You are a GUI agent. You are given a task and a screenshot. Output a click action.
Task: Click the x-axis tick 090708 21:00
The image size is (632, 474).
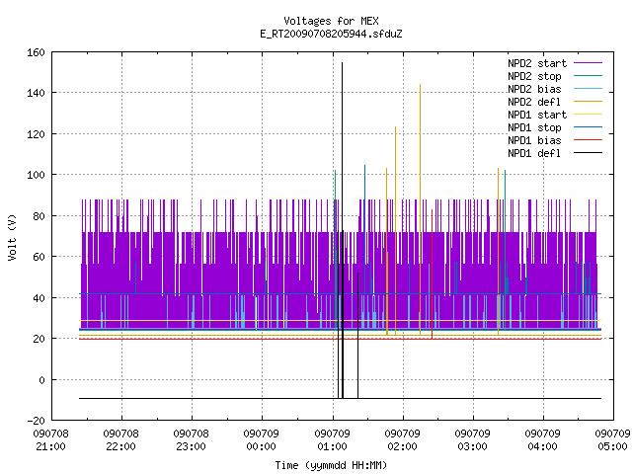click(50, 440)
